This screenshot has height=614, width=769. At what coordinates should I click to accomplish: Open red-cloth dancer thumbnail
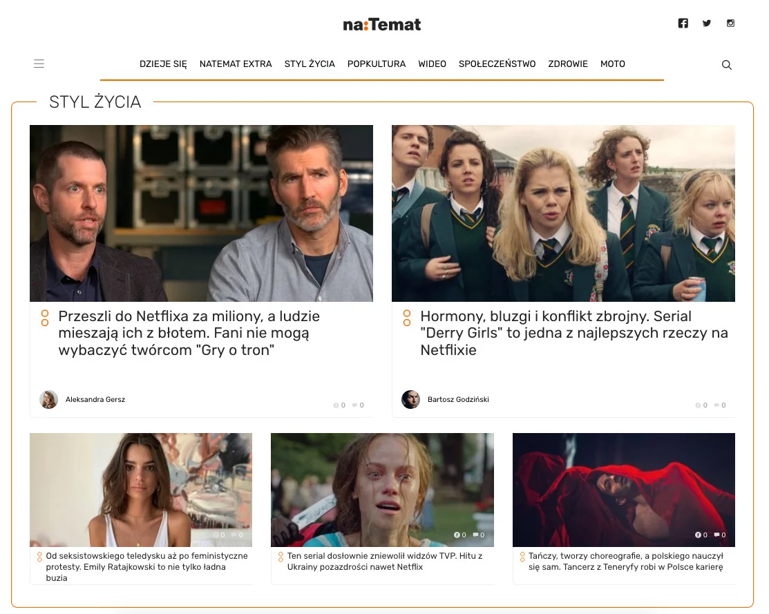point(624,490)
